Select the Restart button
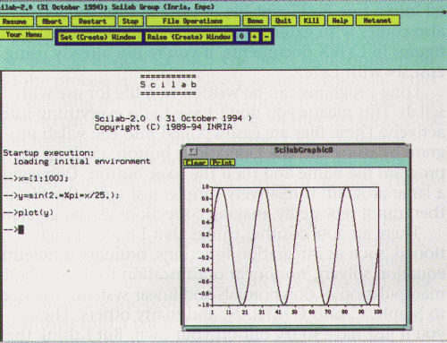The width and height of the screenshot is (447, 343). [93, 21]
